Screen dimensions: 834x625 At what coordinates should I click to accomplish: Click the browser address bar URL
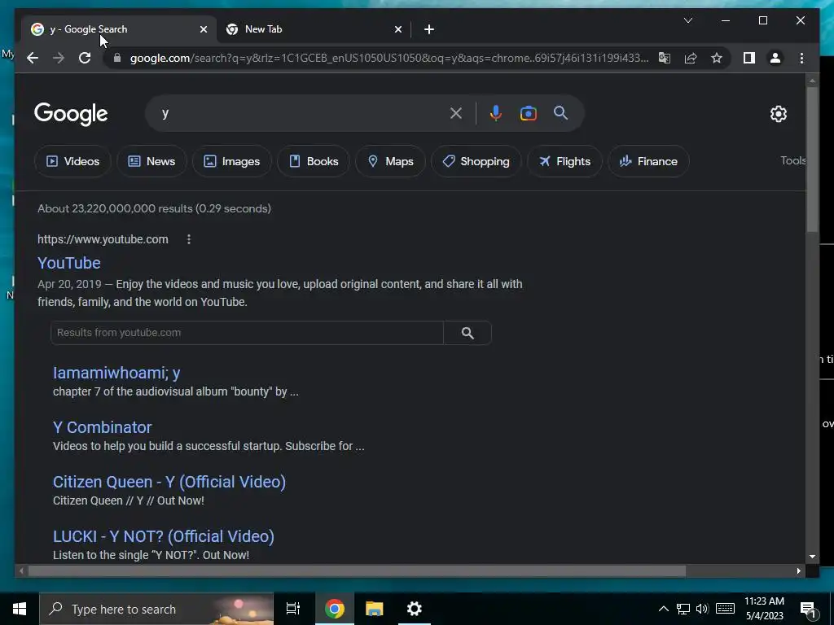(x=388, y=58)
